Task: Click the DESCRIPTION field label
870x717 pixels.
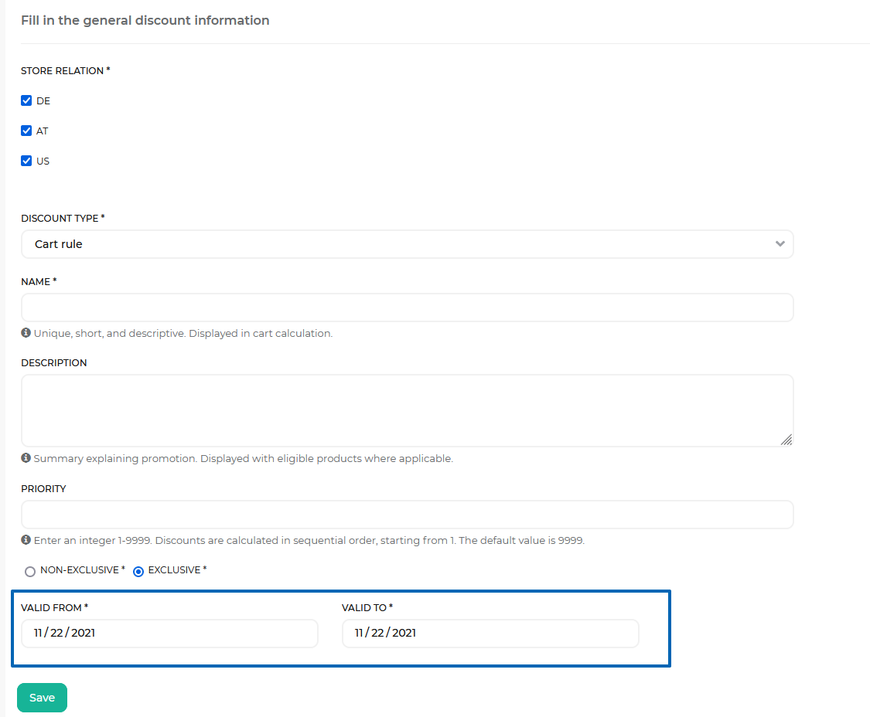Action: tap(54, 362)
